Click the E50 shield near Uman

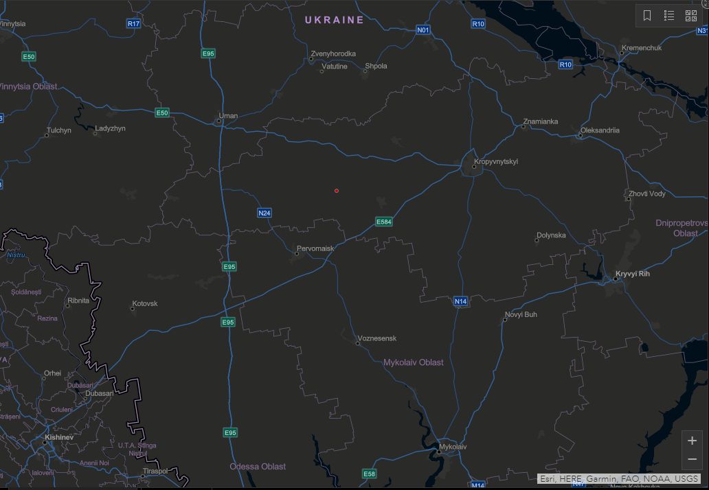[x=162, y=113]
